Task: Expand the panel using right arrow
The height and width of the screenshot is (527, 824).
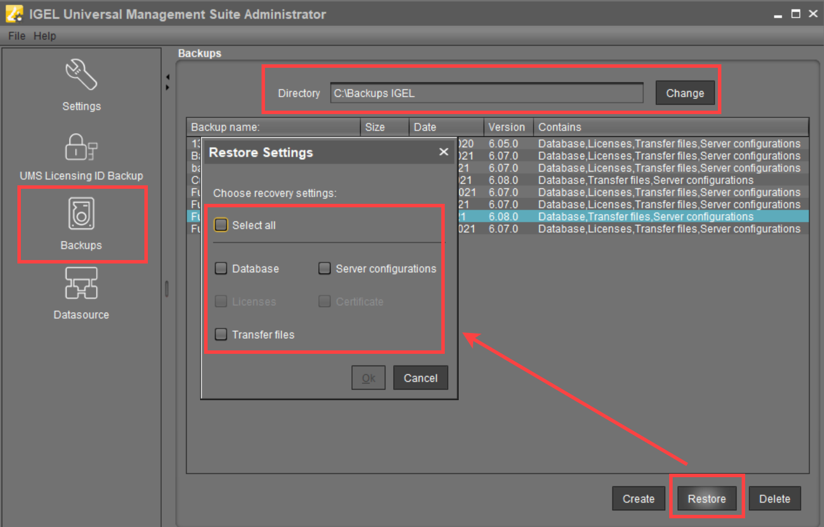Action: coord(168,88)
